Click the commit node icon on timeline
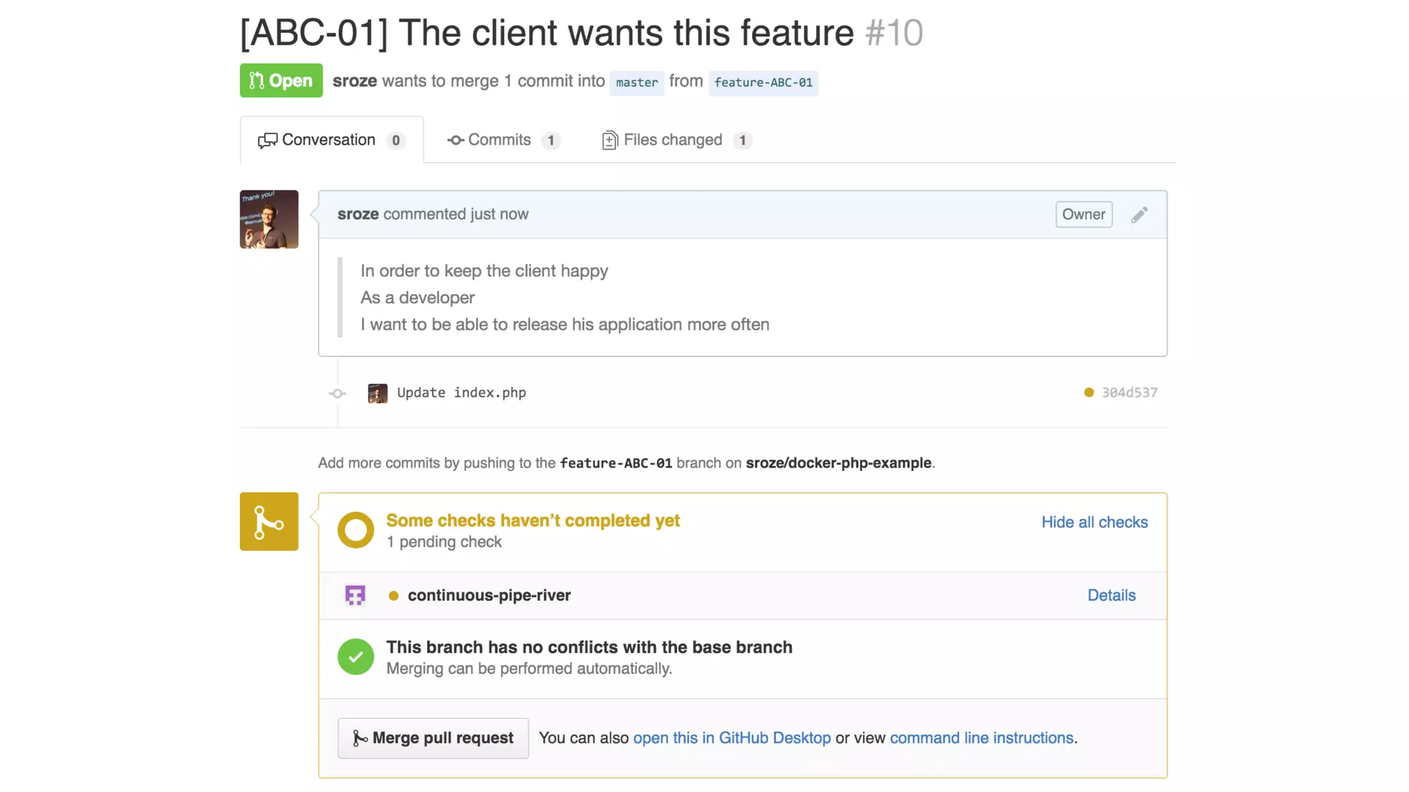Screen dimensions: 1409x792 point(337,393)
